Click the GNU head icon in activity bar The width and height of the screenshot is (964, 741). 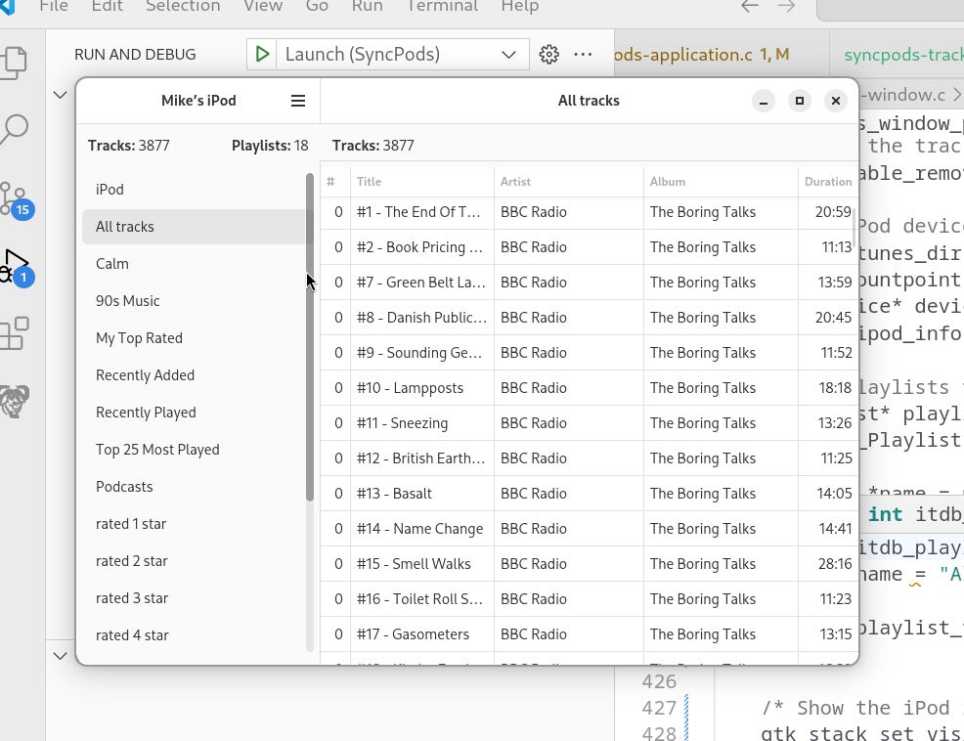point(15,402)
